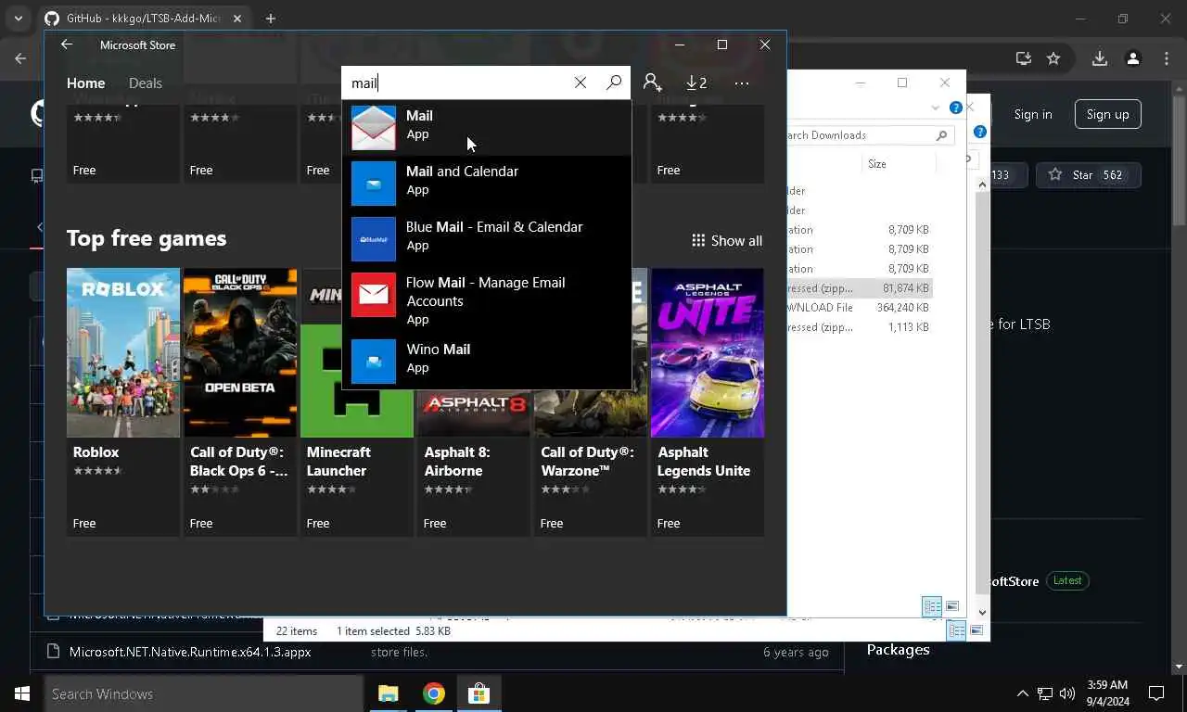Pick the Wino Mail suggestion
The image size is (1187, 712).
487,362
